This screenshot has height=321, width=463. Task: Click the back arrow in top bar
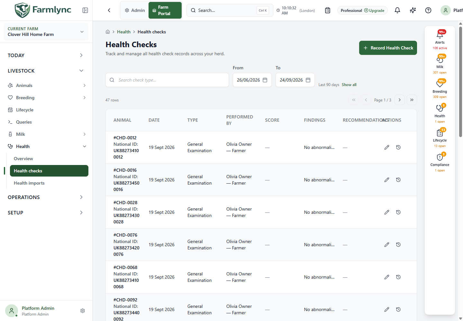109,10
